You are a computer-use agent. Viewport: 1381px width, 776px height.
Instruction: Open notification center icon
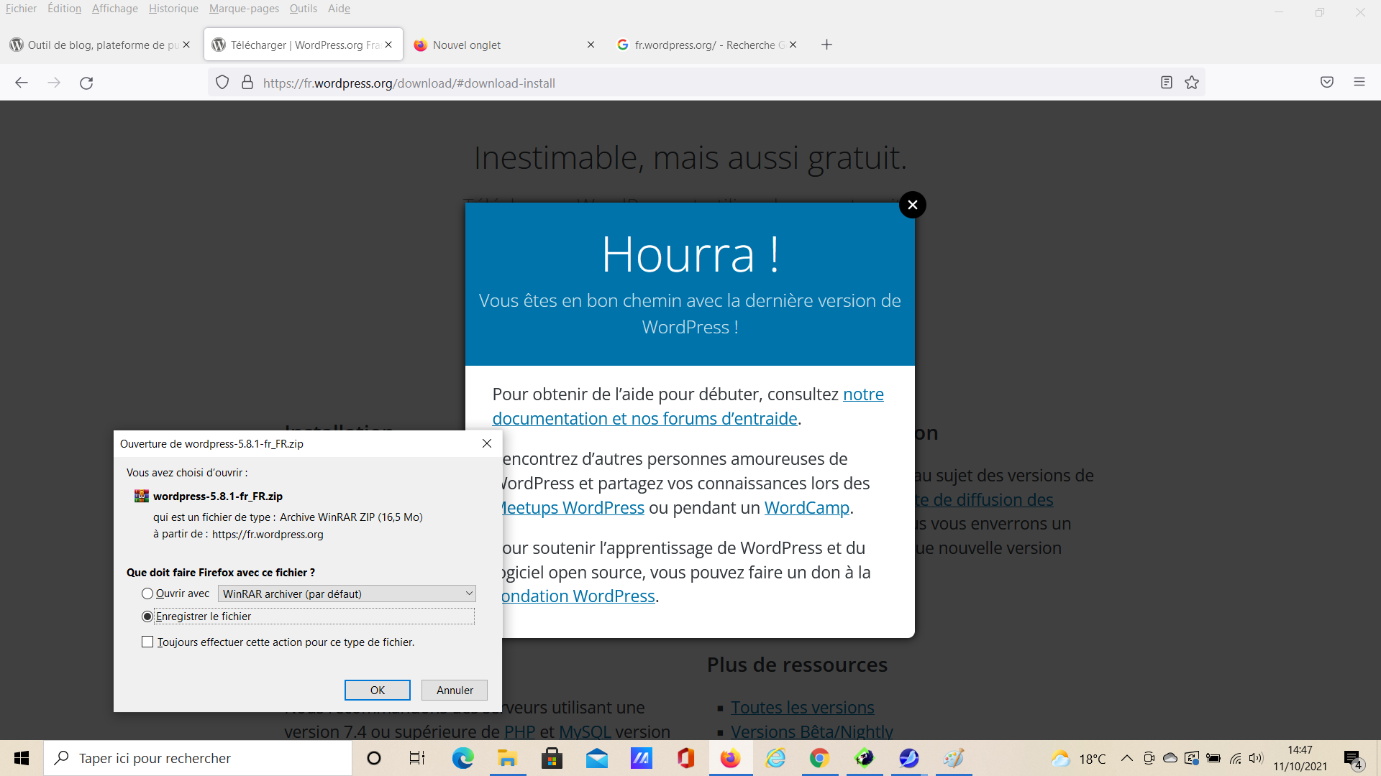coord(1353,759)
